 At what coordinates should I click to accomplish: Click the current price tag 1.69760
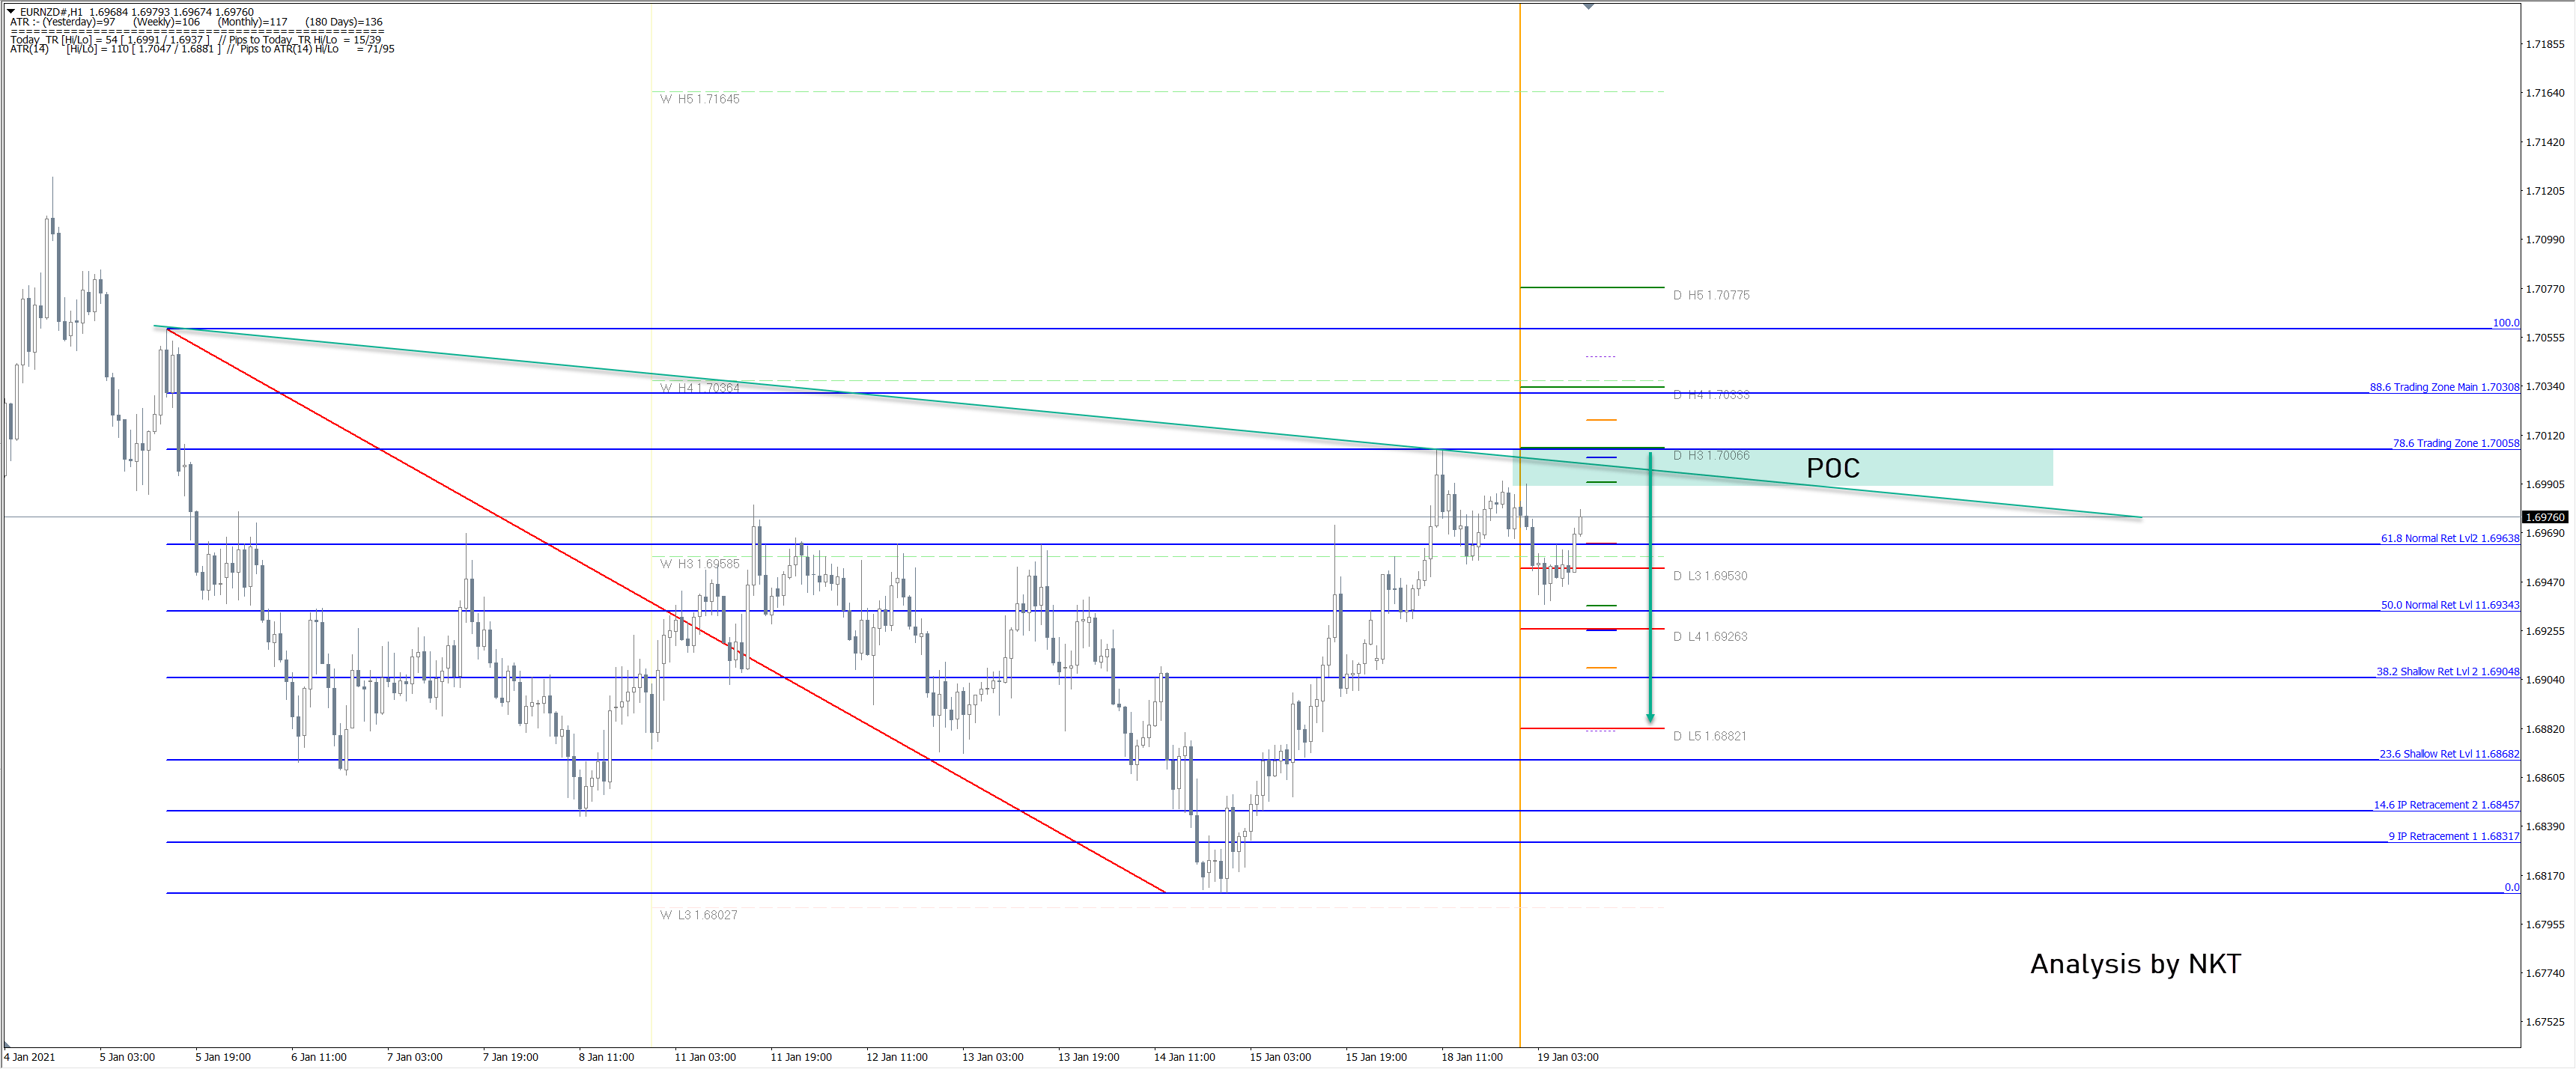coord(2545,517)
